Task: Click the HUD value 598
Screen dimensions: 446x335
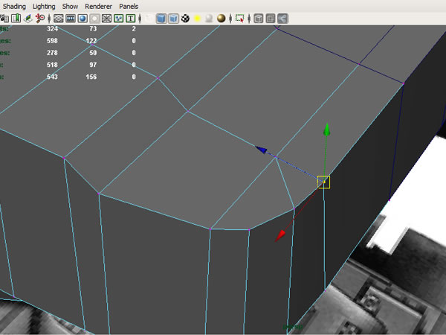Action: tap(52, 41)
